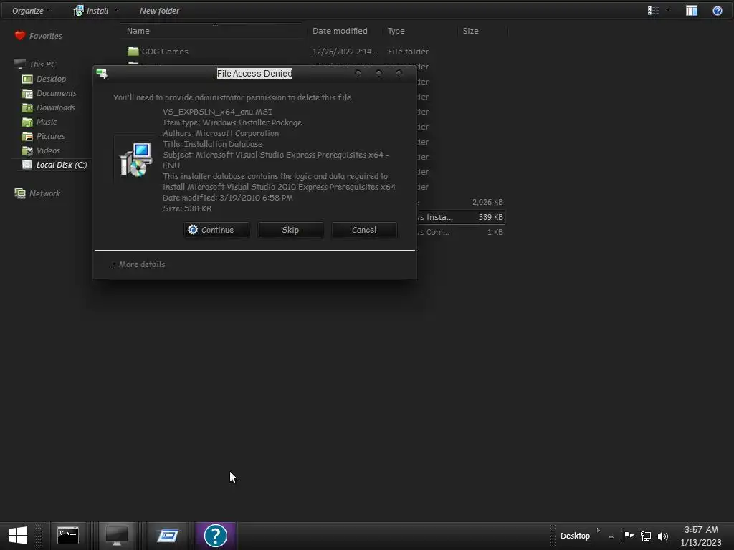Click the Music folder icon
Screen dimensions: 734x550
click(x=27, y=122)
